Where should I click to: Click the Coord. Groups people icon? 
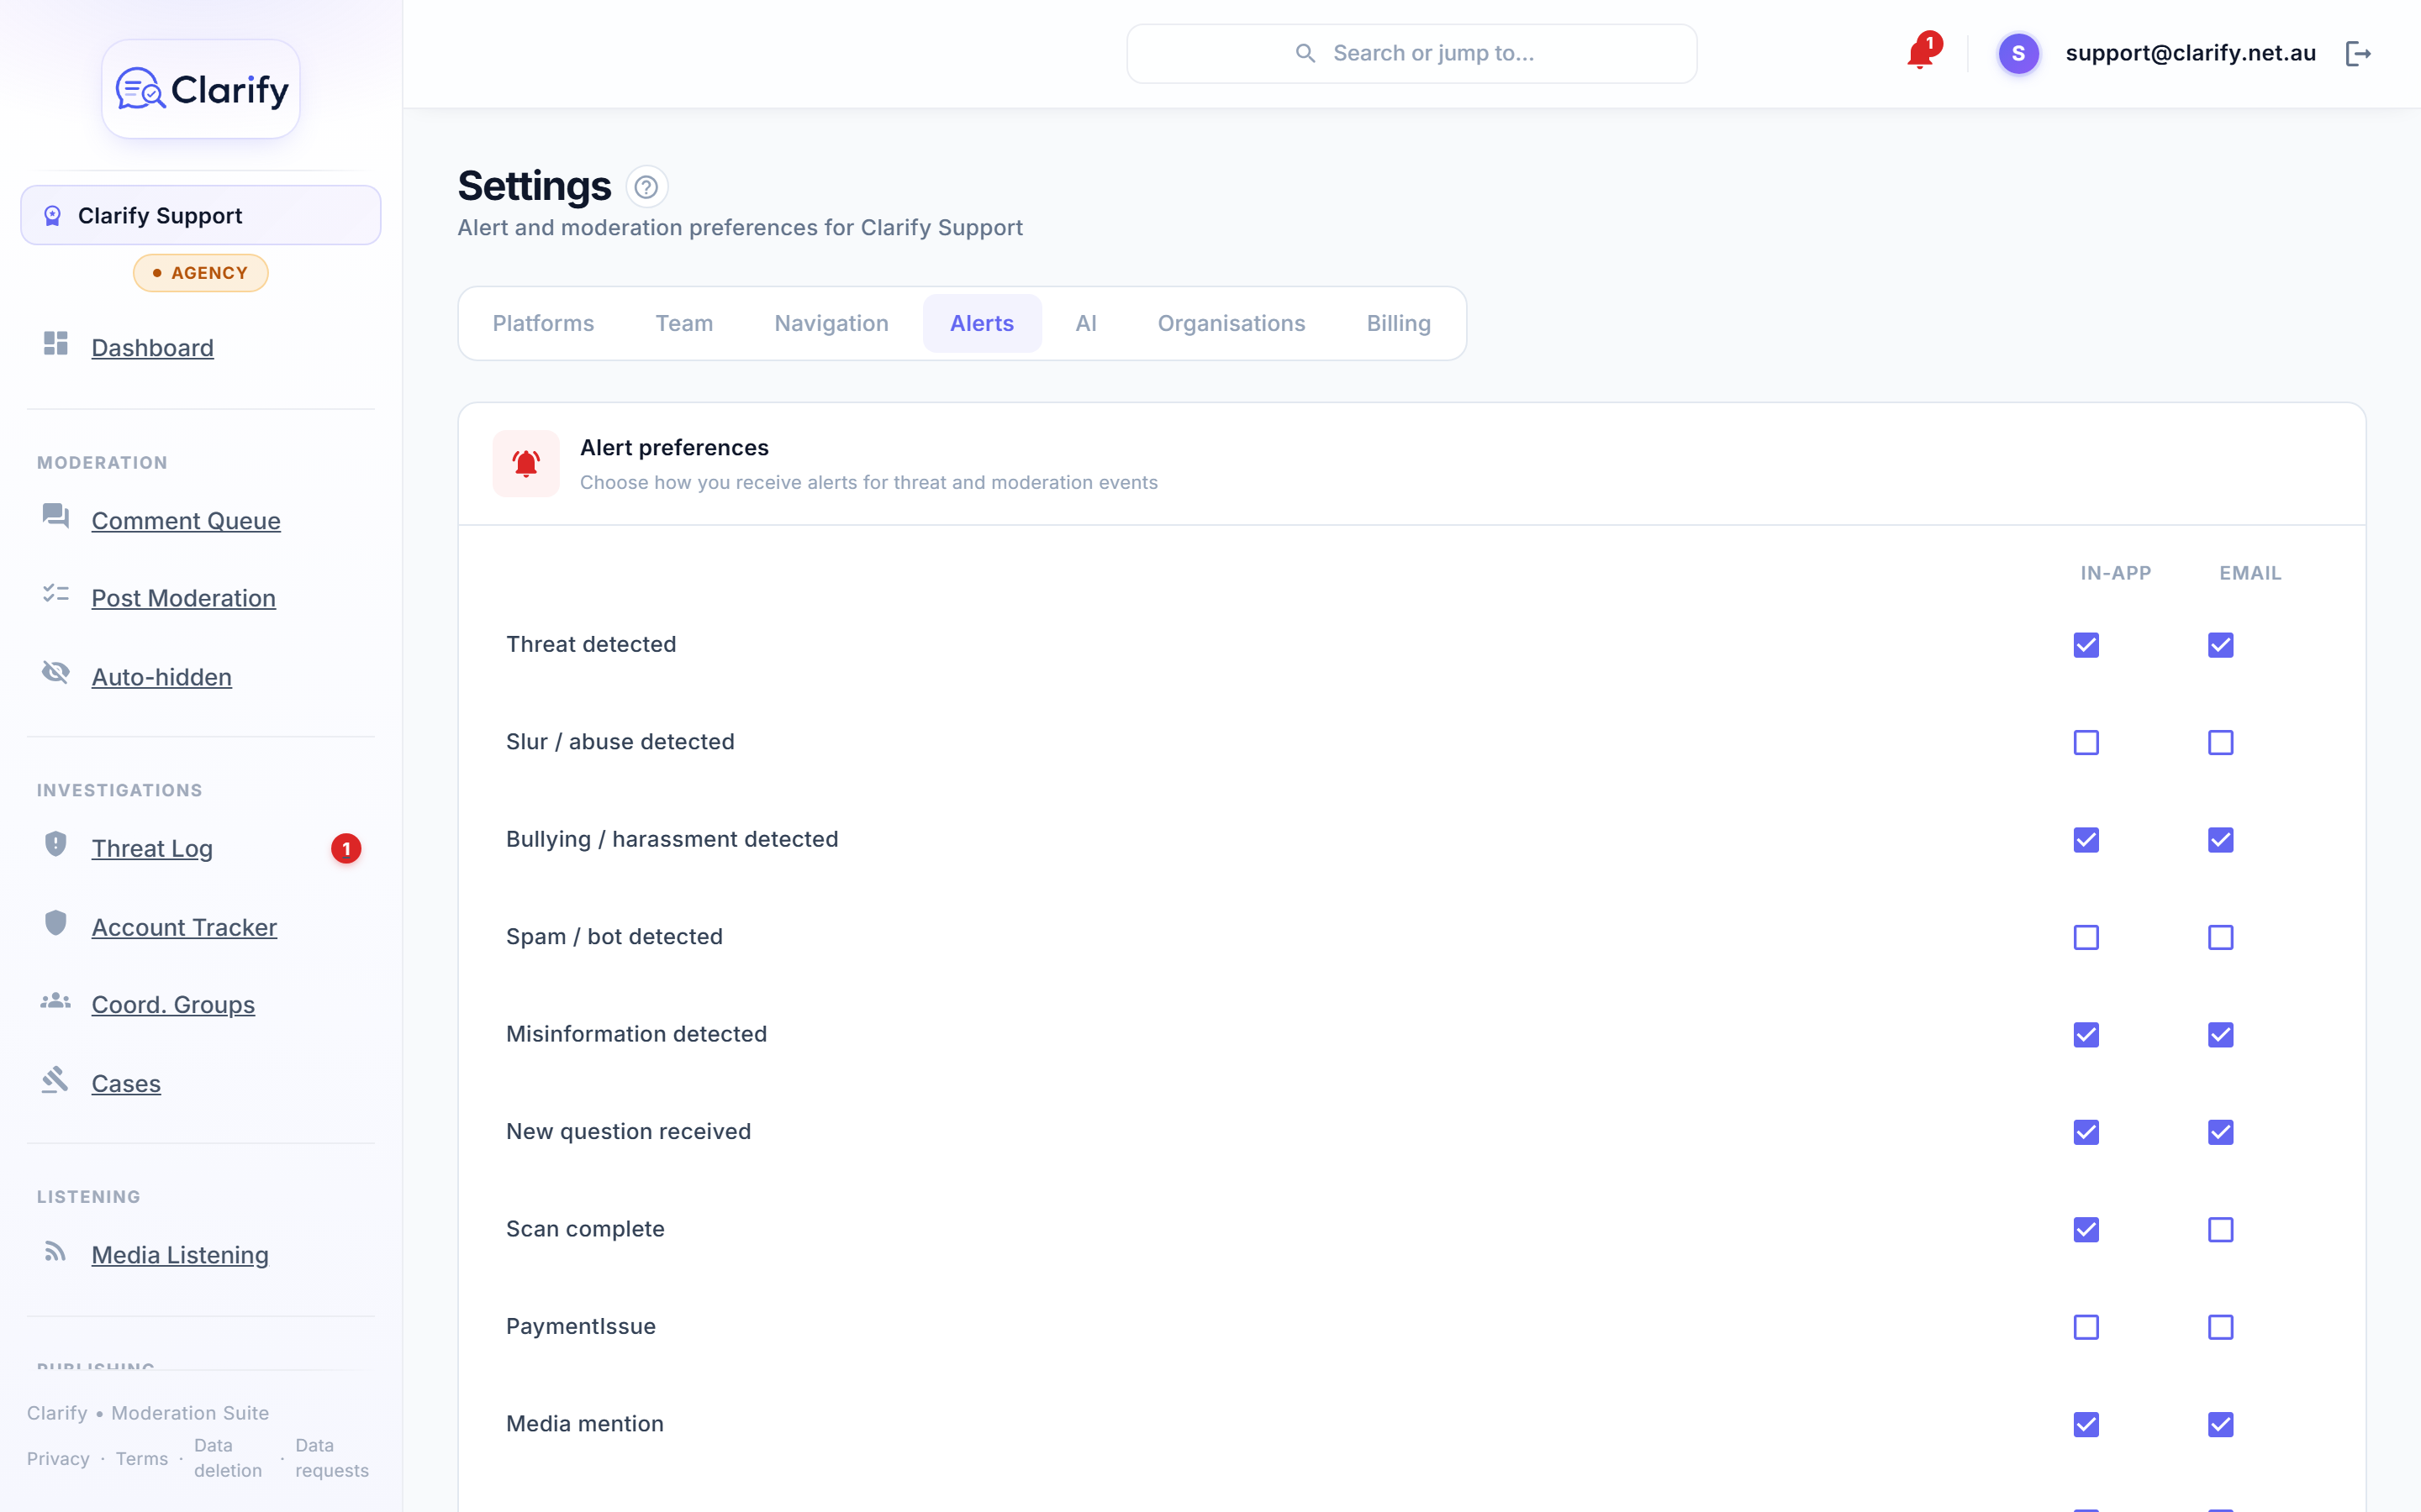56,1001
